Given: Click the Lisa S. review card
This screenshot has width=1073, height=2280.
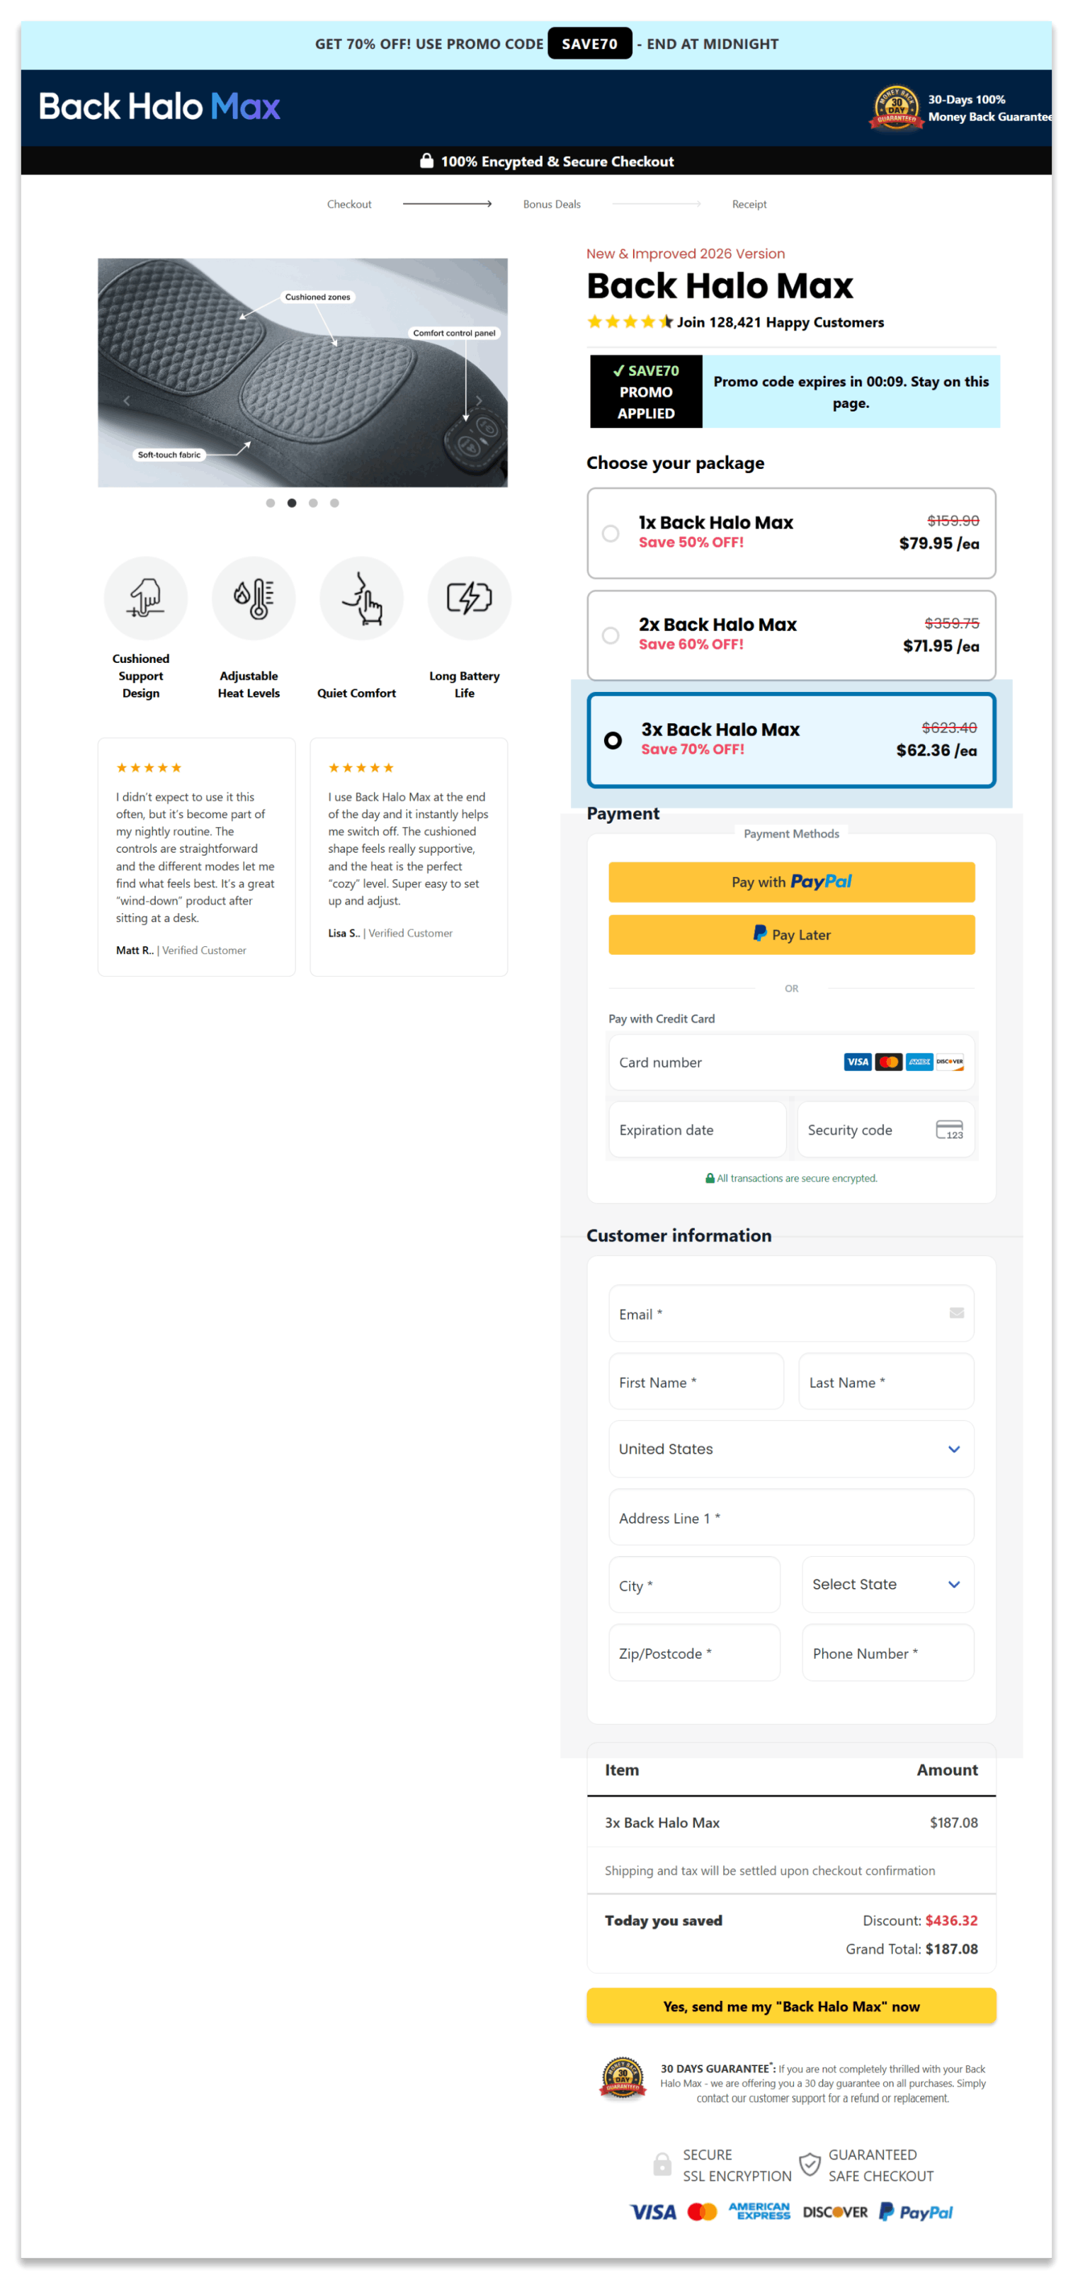Looking at the screenshot, I should coord(409,858).
